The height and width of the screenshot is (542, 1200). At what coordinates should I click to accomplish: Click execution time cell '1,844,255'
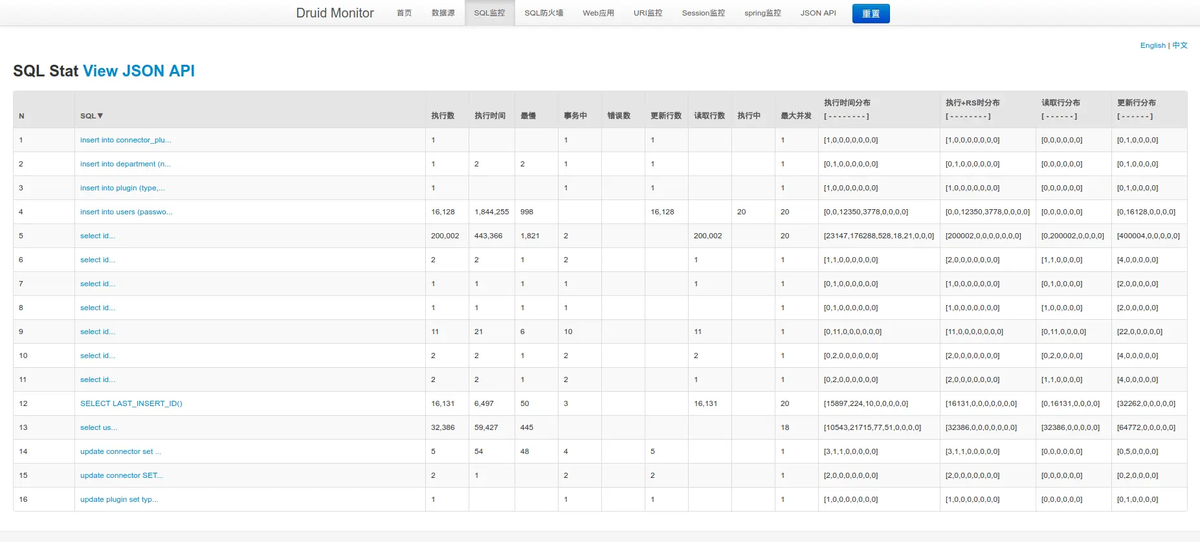coord(492,212)
